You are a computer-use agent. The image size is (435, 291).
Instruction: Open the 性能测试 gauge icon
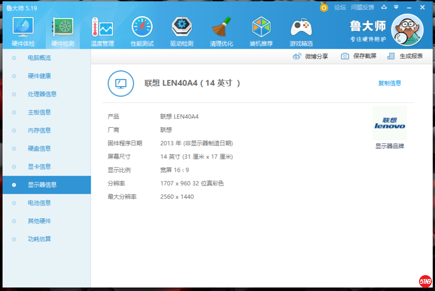tap(142, 27)
